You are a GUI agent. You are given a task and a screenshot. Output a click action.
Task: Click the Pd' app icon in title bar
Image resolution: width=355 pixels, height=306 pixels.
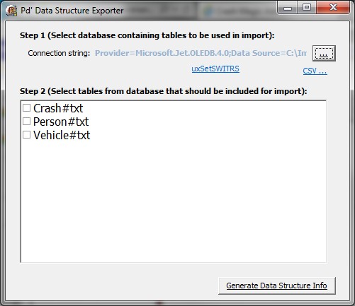(11, 11)
